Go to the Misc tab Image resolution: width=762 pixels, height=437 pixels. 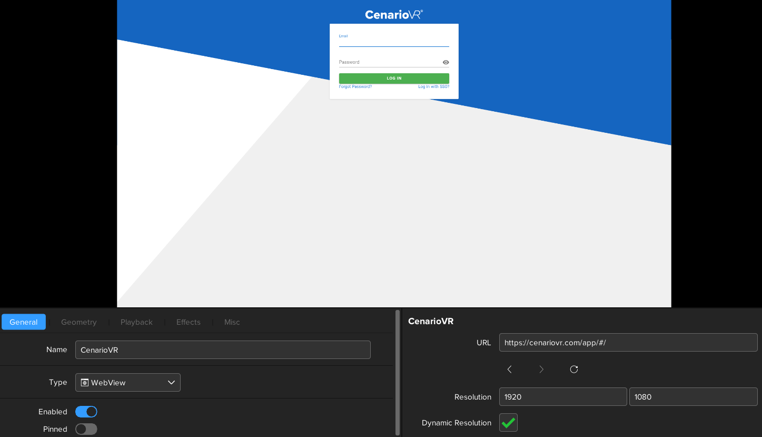coord(232,322)
